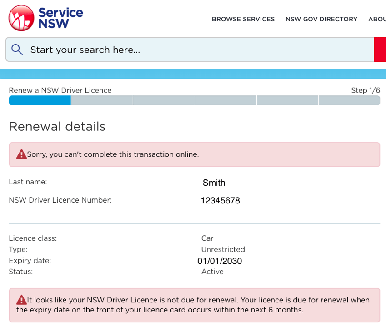The image size is (386, 327).
Task: Focus the 'Start your search here...' field
Action: tap(190, 50)
